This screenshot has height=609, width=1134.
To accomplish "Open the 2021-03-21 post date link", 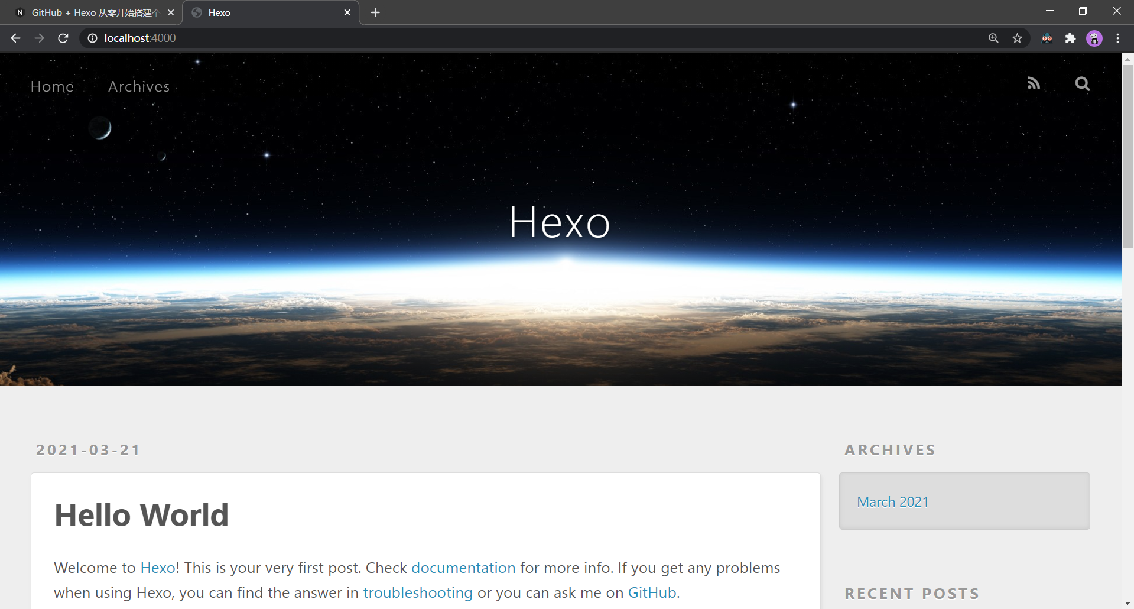I will [88, 451].
